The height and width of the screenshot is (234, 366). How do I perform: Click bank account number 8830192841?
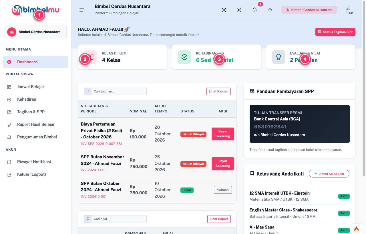(x=270, y=127)
